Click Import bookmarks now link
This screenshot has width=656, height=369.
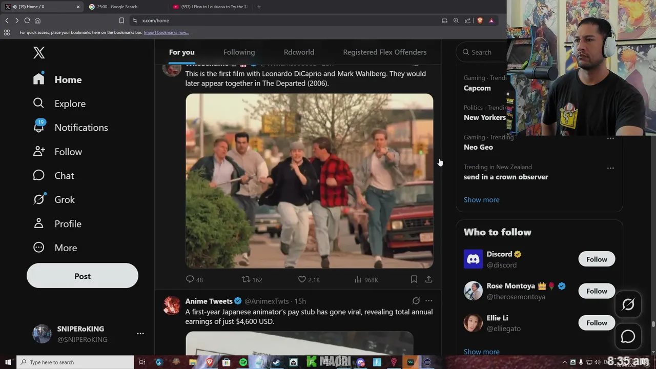(x=166, y=32)
